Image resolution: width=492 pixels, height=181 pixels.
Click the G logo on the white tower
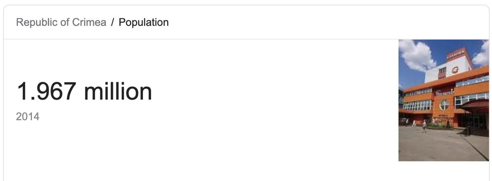(455, 70)
